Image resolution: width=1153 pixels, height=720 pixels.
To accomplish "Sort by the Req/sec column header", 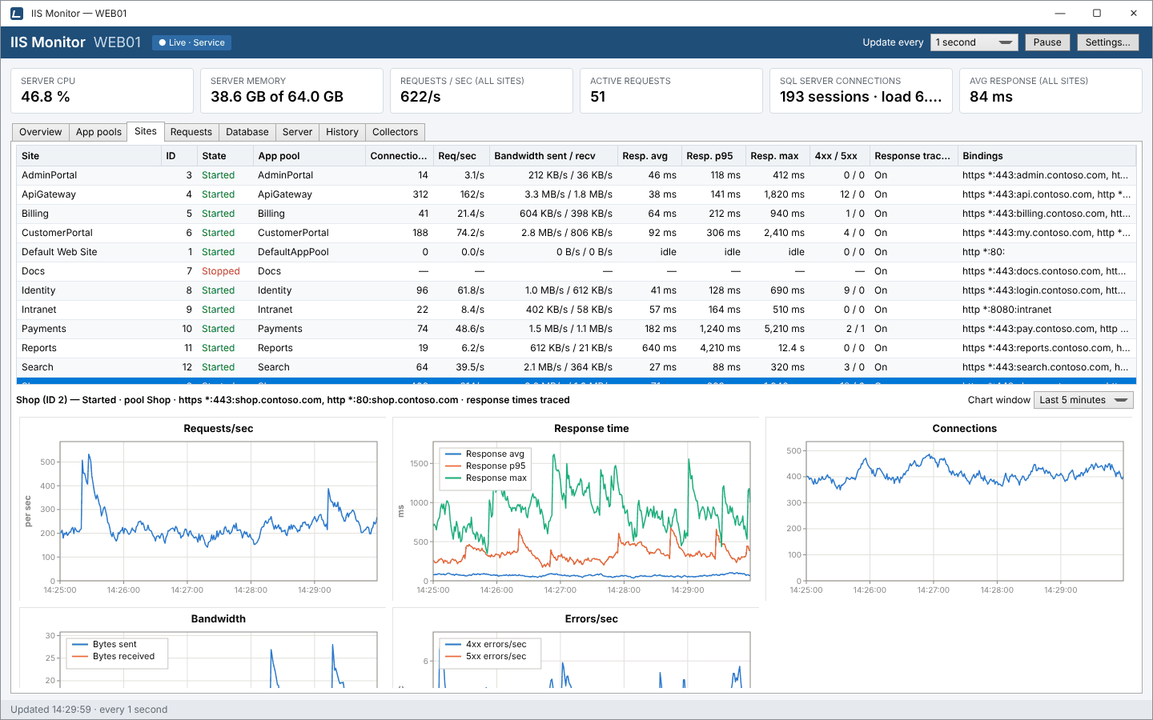I will 461,156.
